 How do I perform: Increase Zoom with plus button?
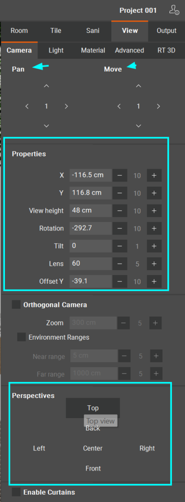(155, 323)
